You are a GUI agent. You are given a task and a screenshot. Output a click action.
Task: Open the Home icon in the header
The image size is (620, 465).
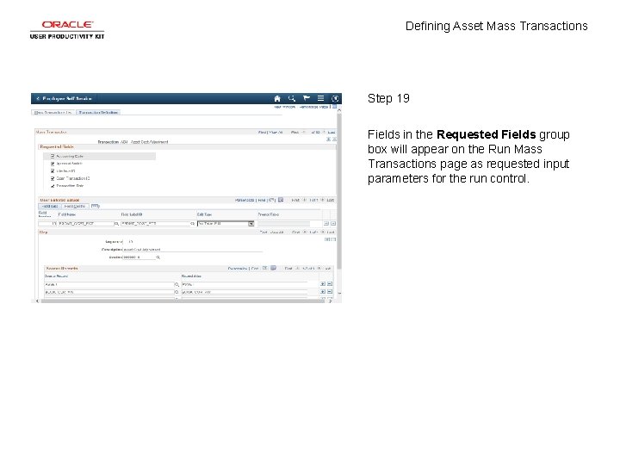point(277,98)
